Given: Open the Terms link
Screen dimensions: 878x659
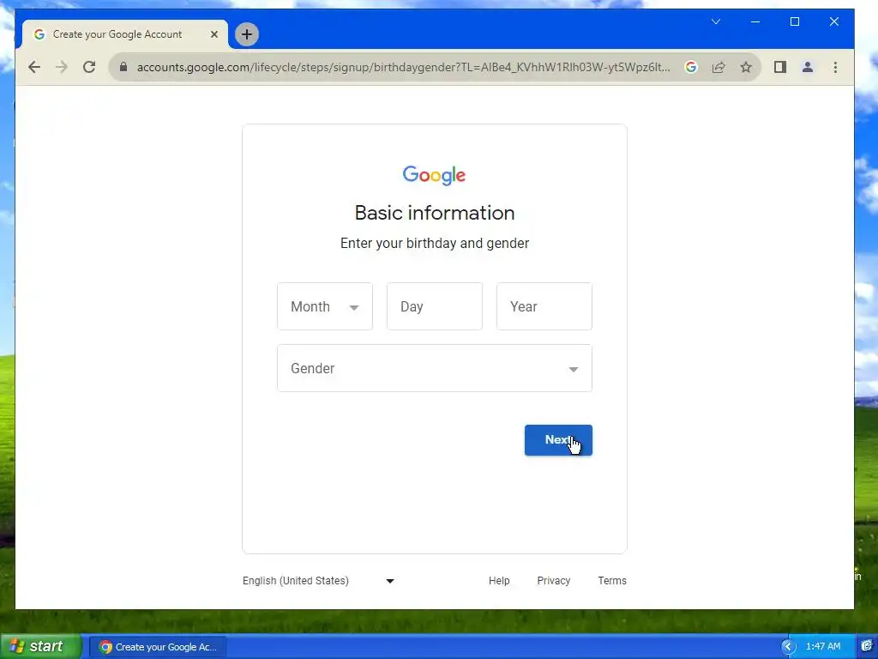Looking at the screenshot, I should tap(612, 581).
